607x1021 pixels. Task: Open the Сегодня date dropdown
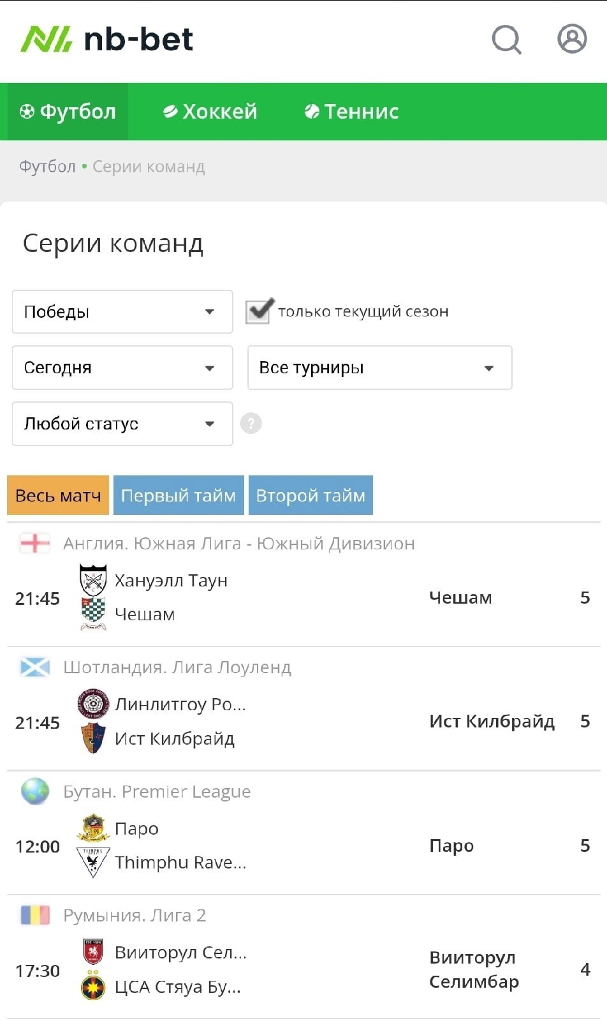click(122, 368)
